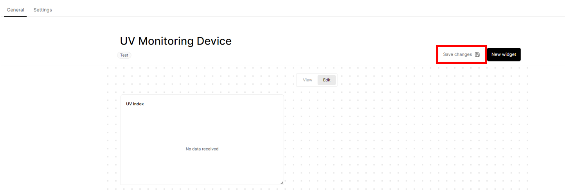This screenshot has height=194, width=565.
Task: Switch dashboard to View mode
Action: [308, 80]
